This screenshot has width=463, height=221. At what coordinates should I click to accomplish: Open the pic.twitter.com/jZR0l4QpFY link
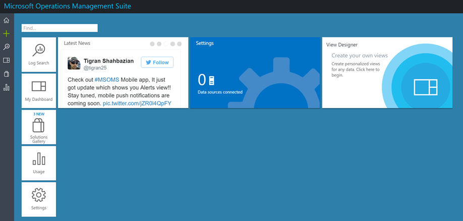click(137, 104)
